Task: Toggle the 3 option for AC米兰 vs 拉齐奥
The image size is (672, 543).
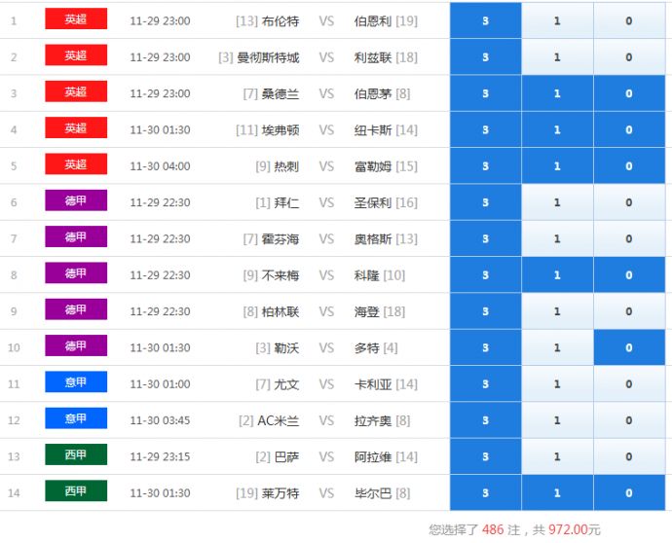Action: pyautogui.click(x=485, y=421)
